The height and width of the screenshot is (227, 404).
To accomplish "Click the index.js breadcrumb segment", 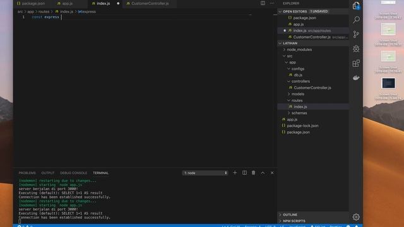I will 66,11.
